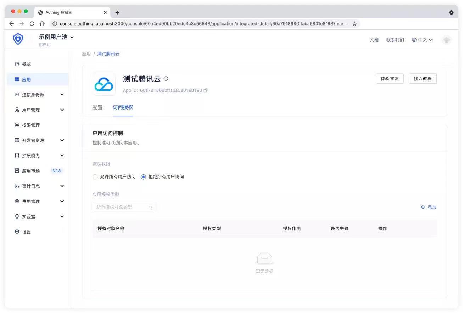Expand the 费用管理 menu chevron
The height and width of the screenshot is (313, 463).
(x=62, y=201)
